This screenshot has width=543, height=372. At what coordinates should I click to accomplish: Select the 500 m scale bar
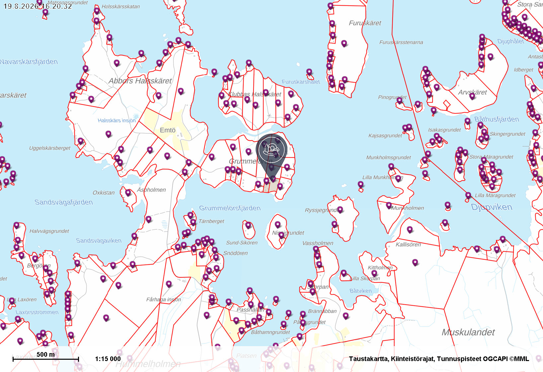tap(45, 356)
